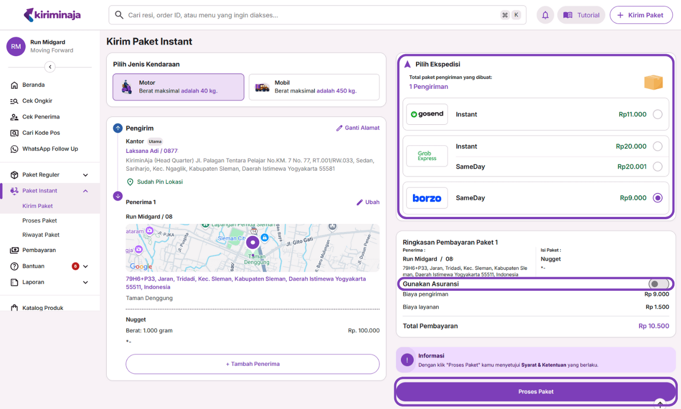The width and height of the screenshot is (681, 409).
Task: Click the Cari Kode Pos icon
Action: [14, 133]
